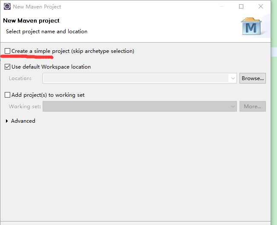Click inside the Location input field
This screenshot has height=225, width=277.
point(136,78)
